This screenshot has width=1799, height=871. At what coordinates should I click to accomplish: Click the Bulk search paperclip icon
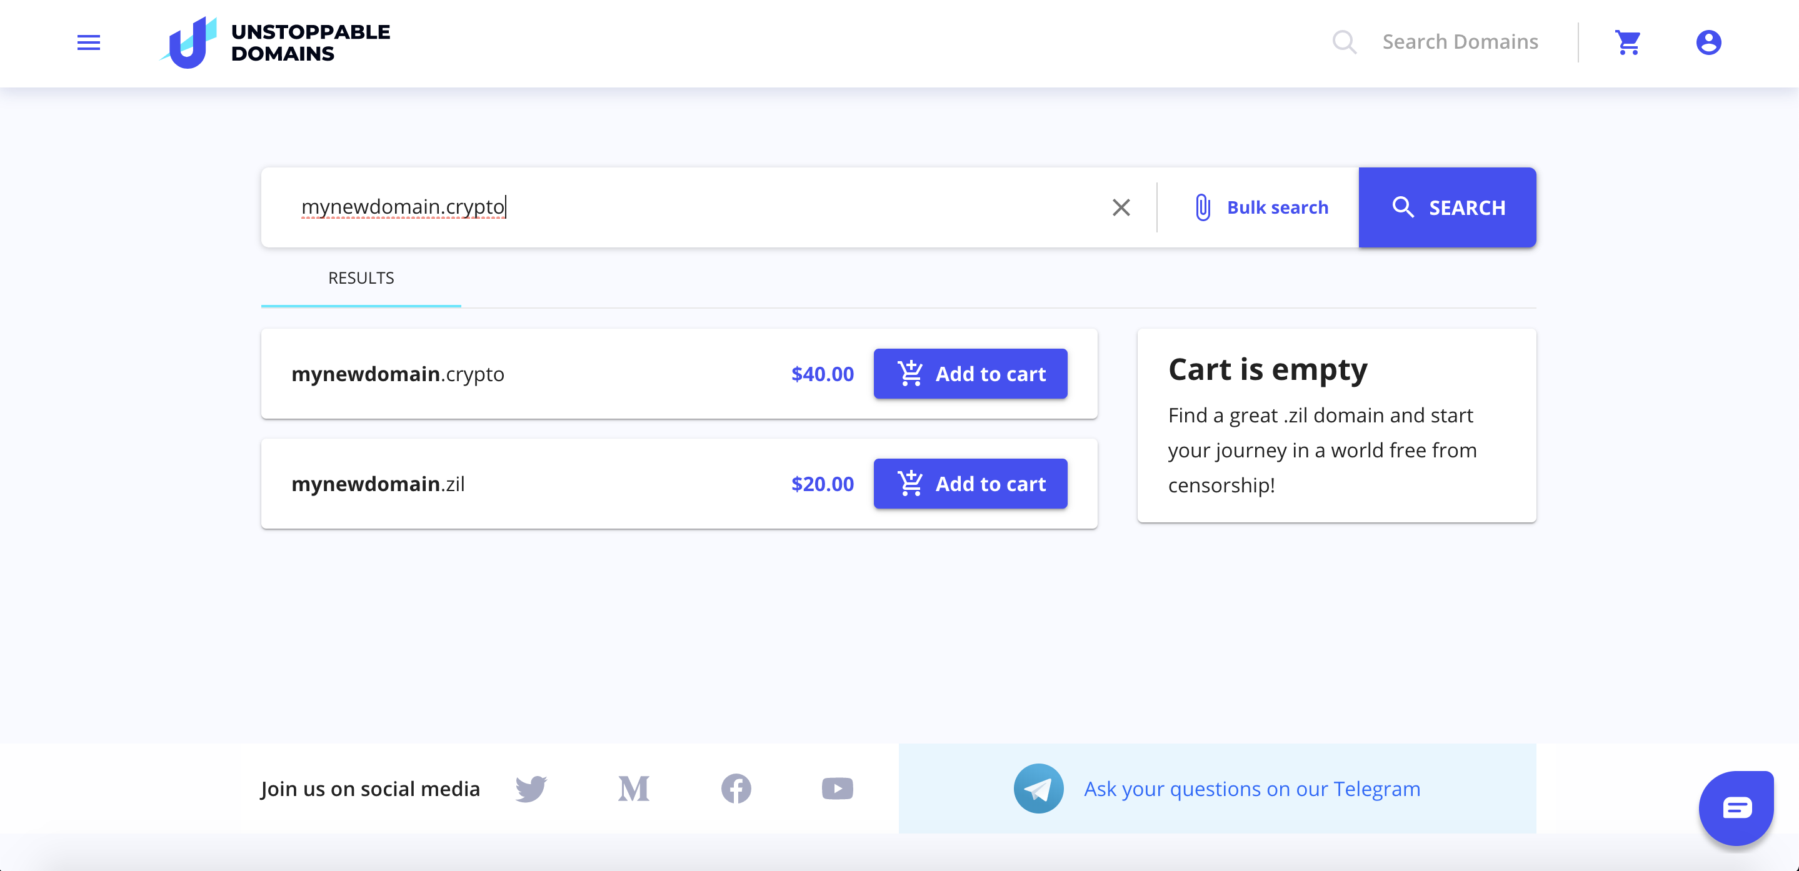pyautogui.click(x=1203, y=207)
